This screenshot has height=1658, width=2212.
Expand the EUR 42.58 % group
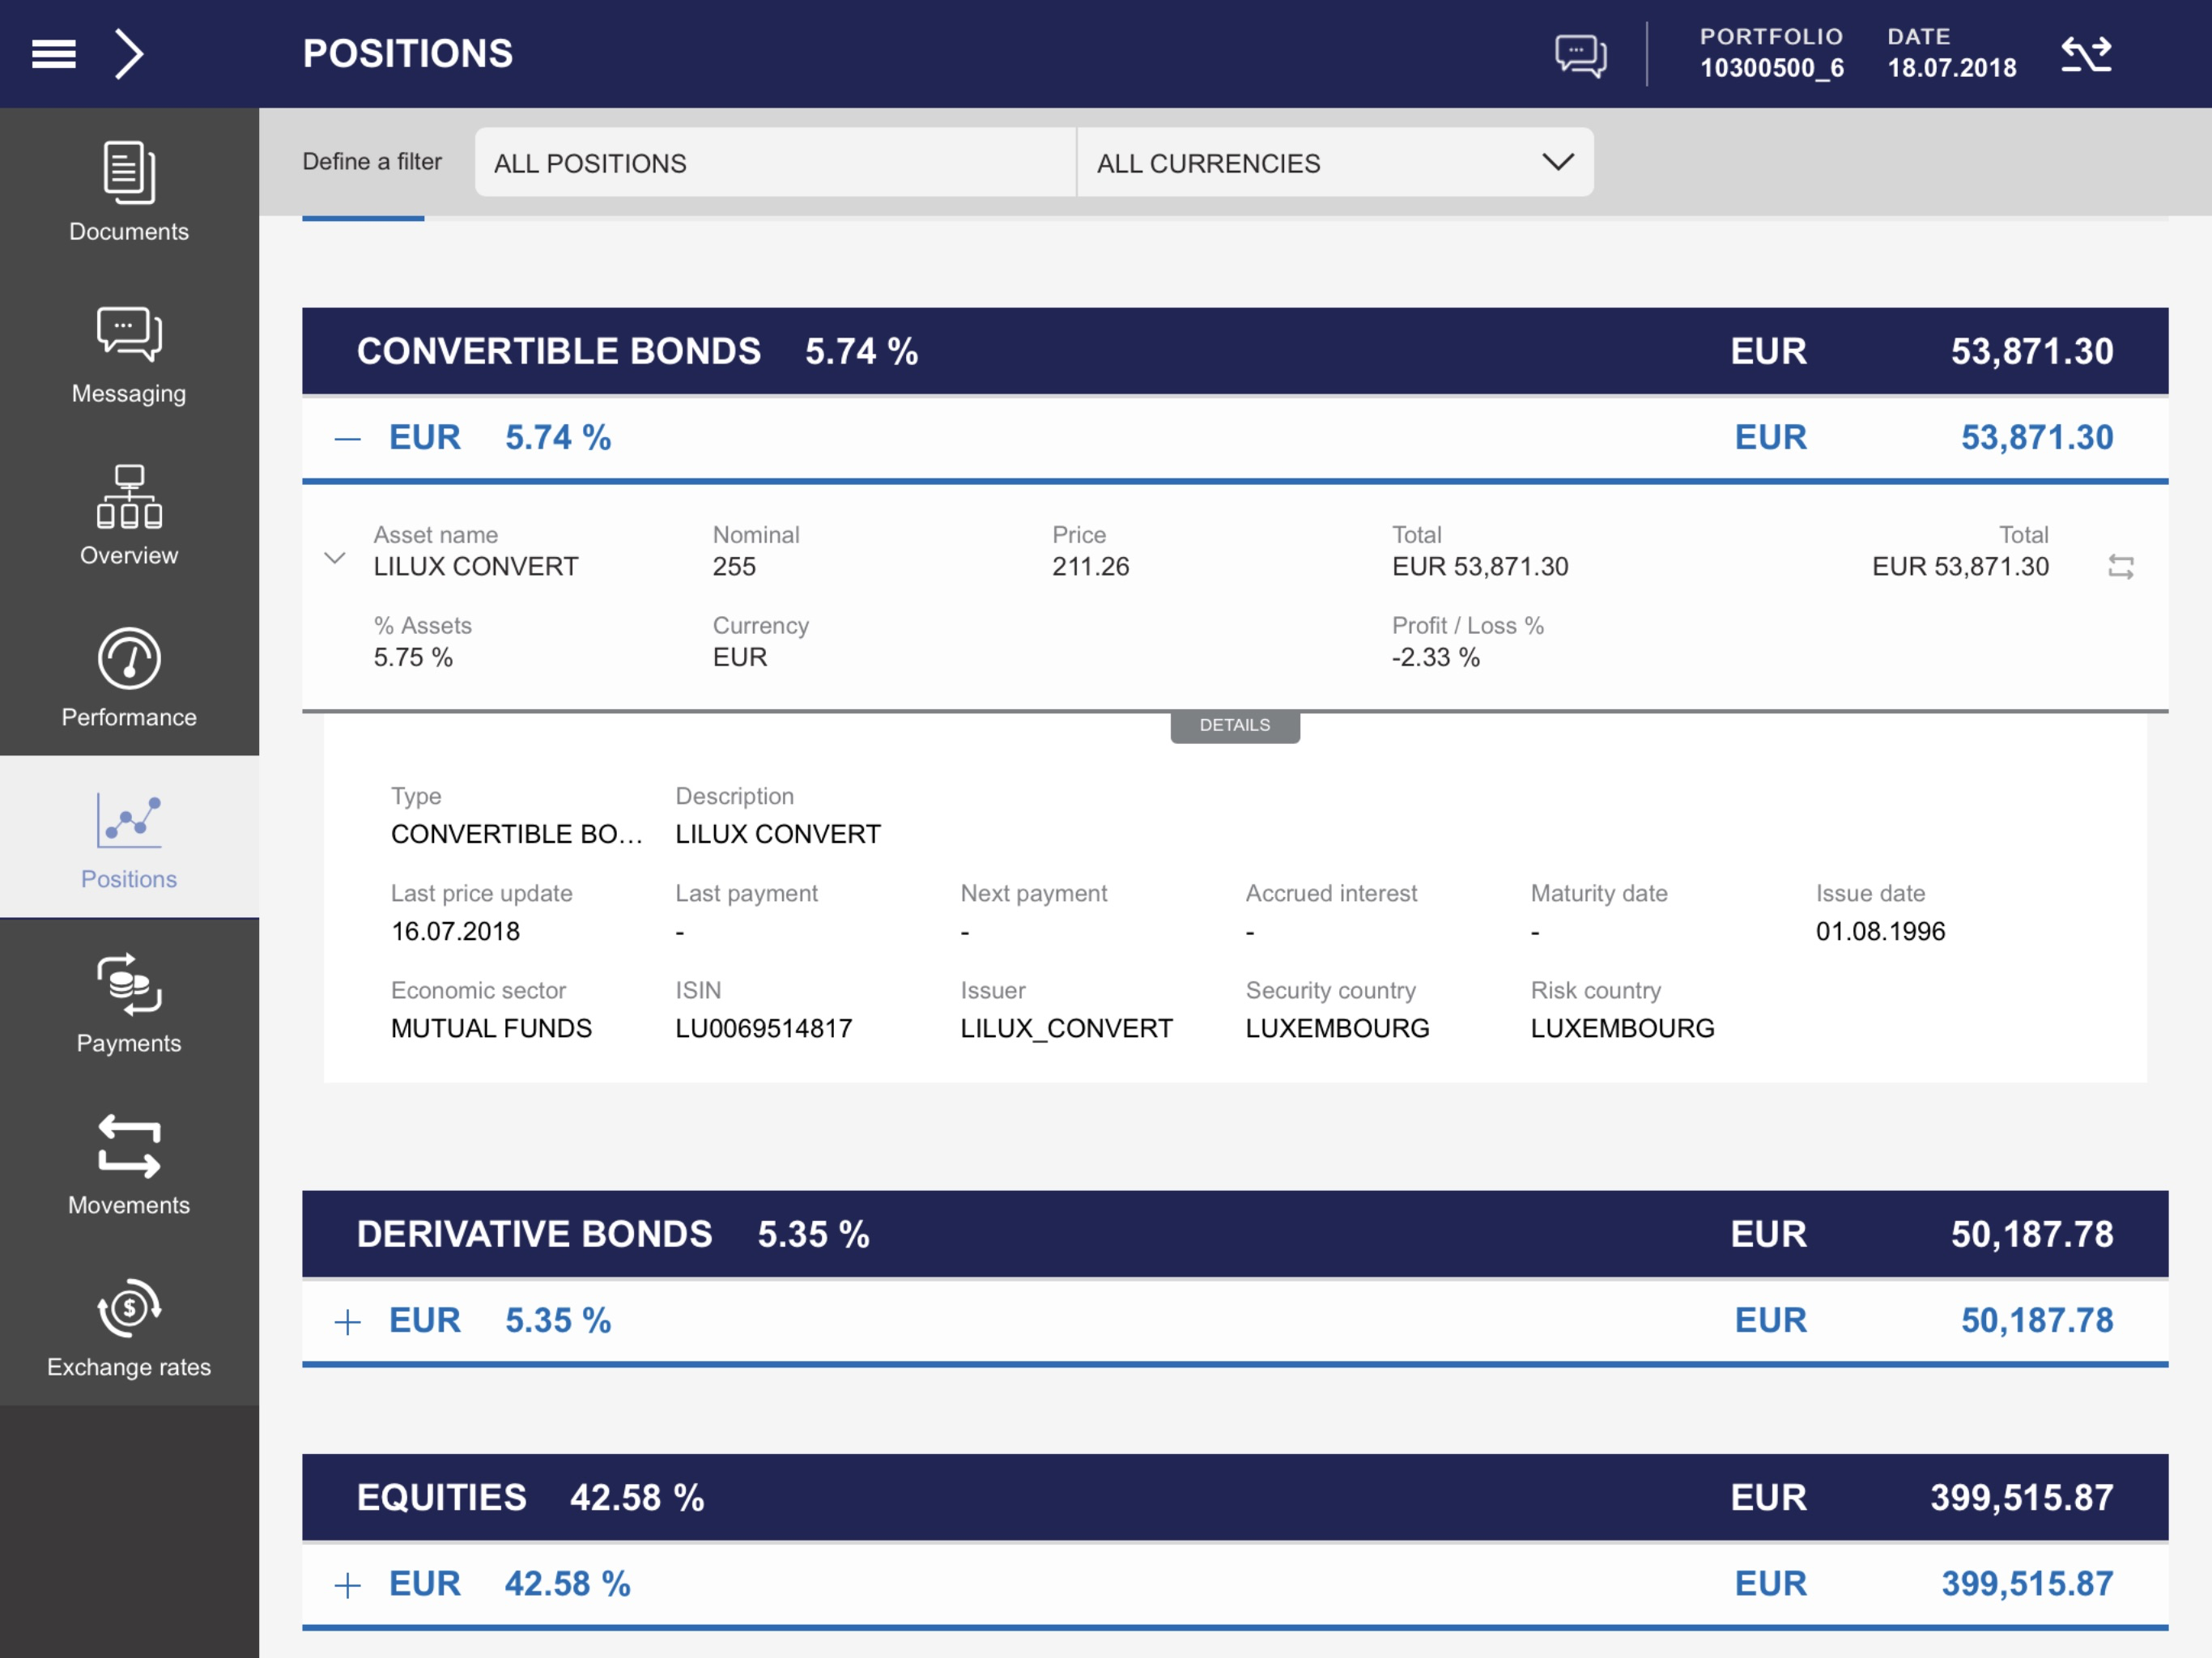[347, 1584]
